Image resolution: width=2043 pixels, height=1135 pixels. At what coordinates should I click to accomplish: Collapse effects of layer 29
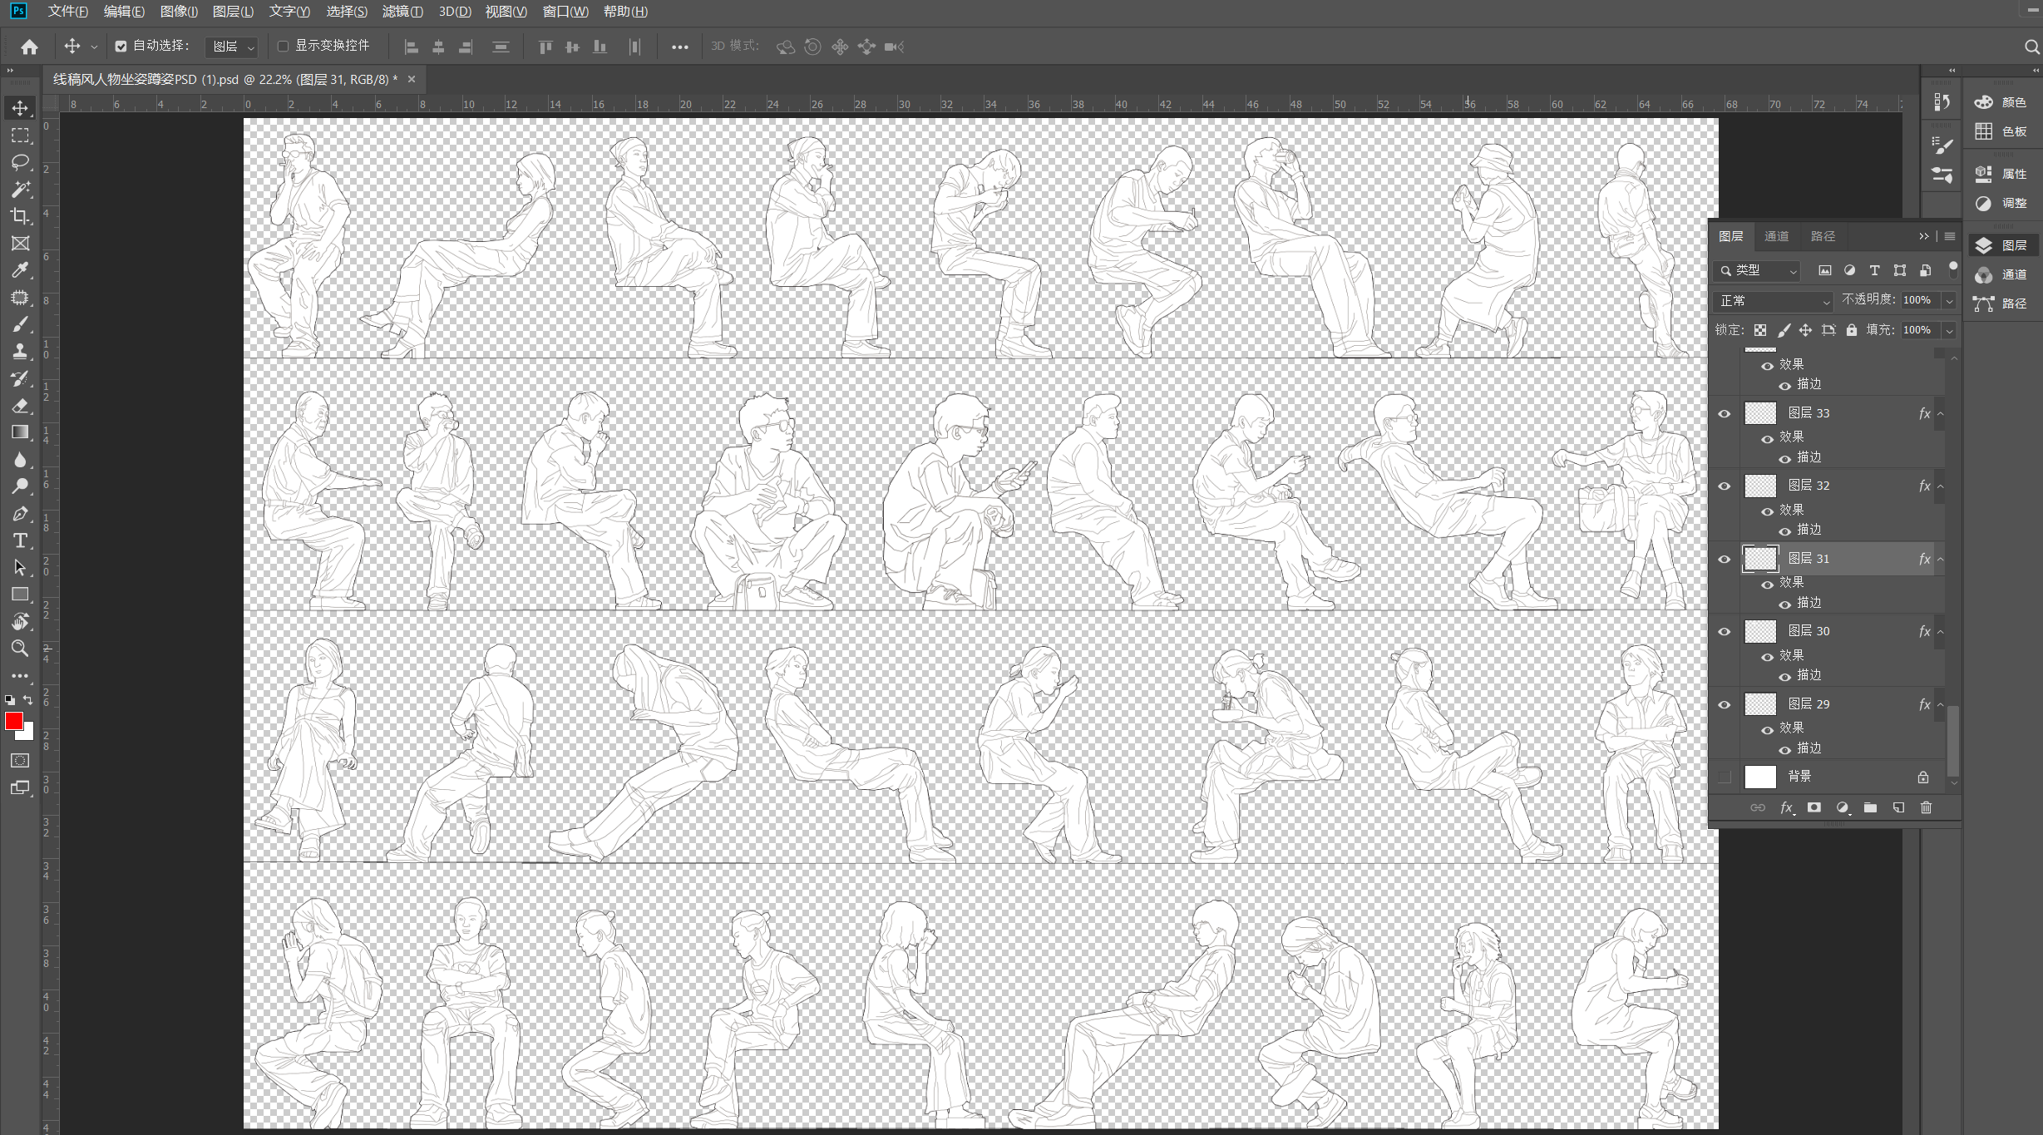1940,704
